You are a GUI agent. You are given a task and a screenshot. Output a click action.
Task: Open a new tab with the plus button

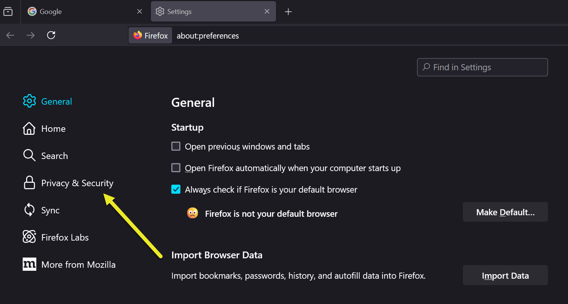(x=288, y=12)
